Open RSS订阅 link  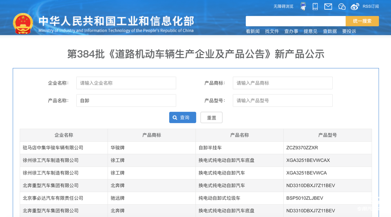(x=371, y=6)
